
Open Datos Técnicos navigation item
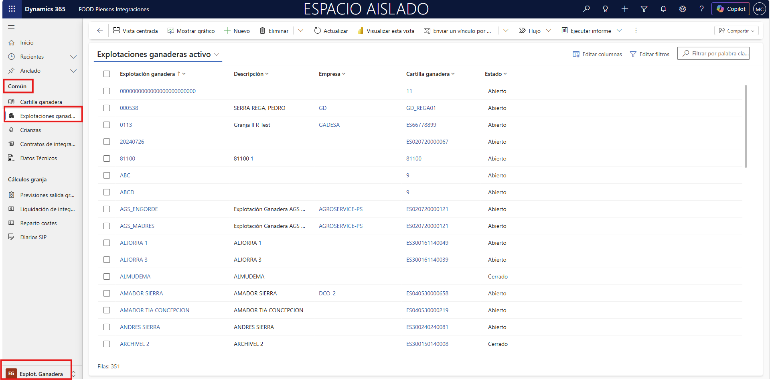click(38, 158)
